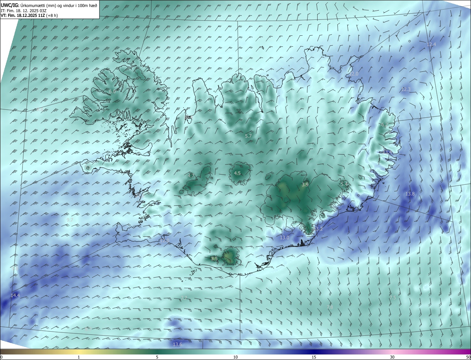The width and height of the screenshot is (471, 360).
Task: Click the 7.7 value label
Action: tap(184, 298)
